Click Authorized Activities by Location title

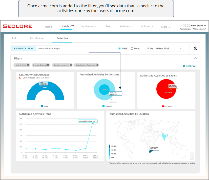pos(129,114)
